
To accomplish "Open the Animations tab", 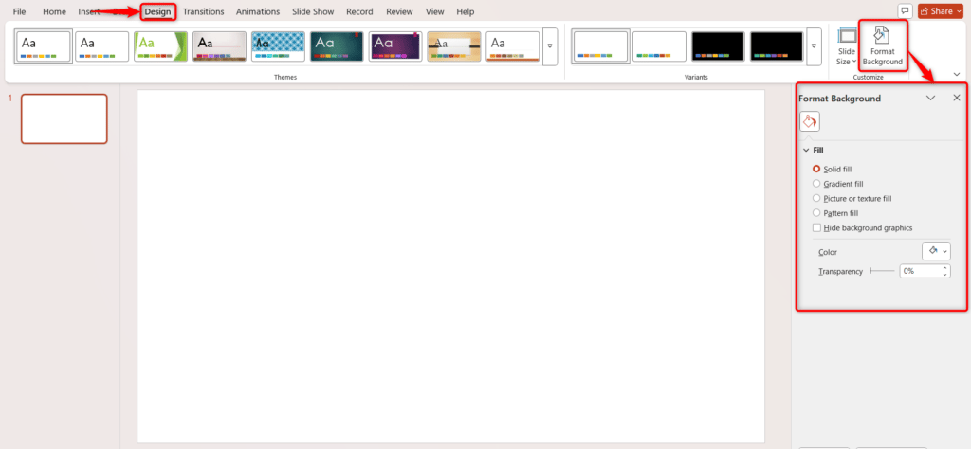I will click(x=258, y=11).
